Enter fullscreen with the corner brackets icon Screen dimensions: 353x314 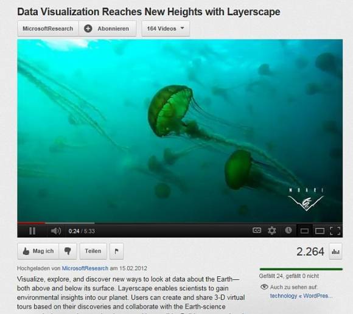coord(335,231)
